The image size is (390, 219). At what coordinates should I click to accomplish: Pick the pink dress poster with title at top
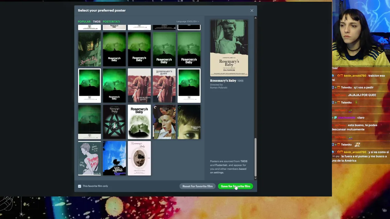pos(164,85)
